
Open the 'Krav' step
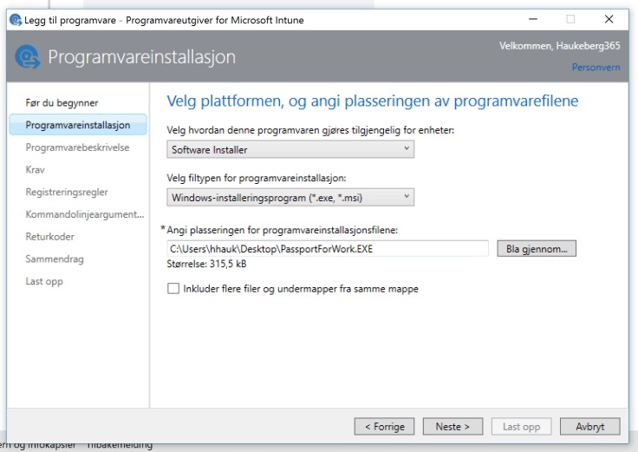(36, 170)
